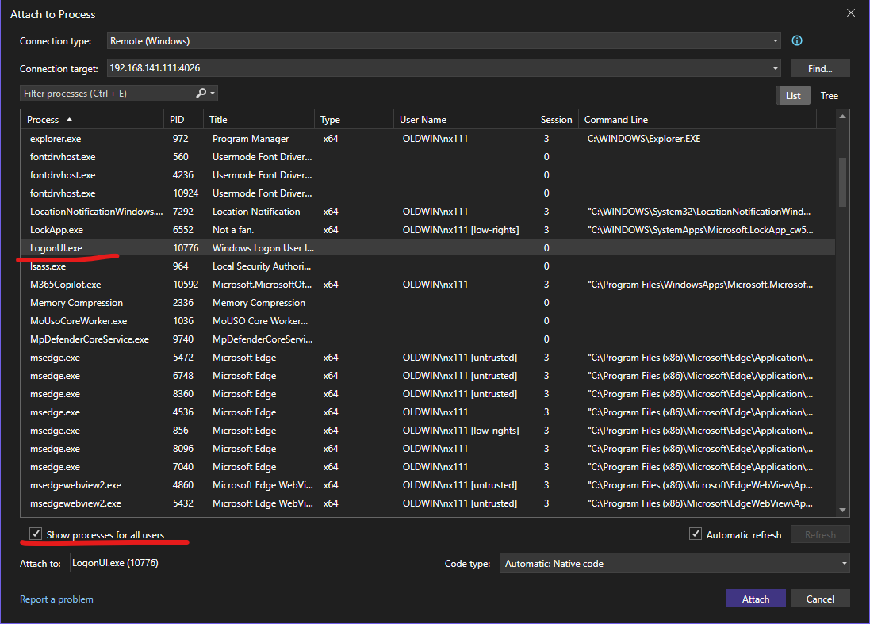Viewport: 870px width, 624px height.
Task: Disable the Automatic refresh checkbox
Action: point(696,534)
